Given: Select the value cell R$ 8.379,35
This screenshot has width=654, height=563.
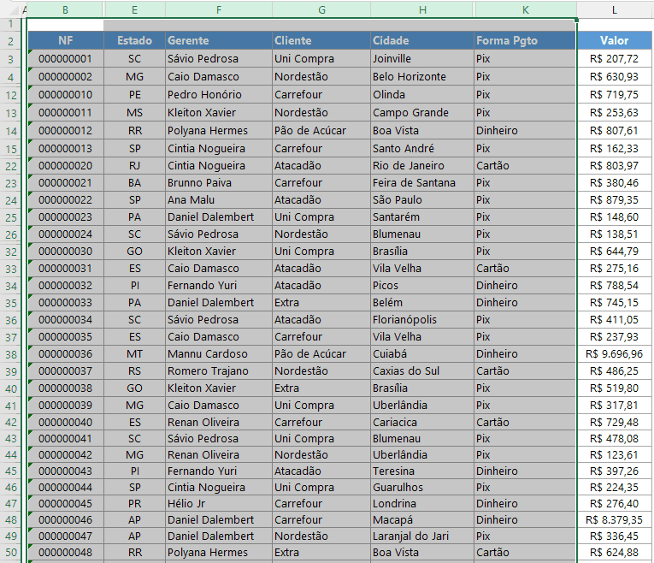Looking at the screenshot, I should [x=614, y=519].
